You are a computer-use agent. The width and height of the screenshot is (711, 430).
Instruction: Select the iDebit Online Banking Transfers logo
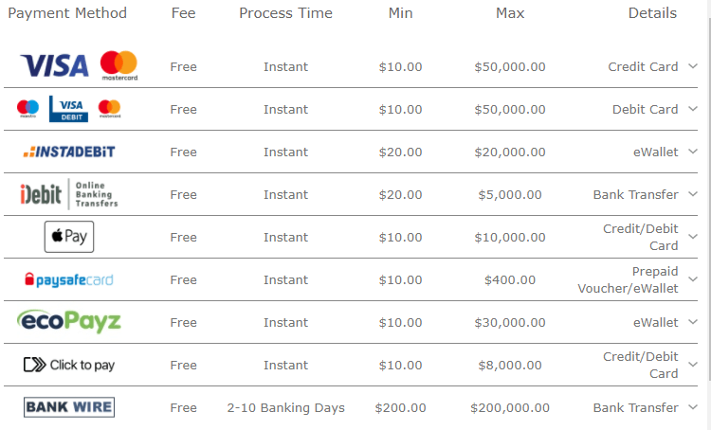(69, 194)
